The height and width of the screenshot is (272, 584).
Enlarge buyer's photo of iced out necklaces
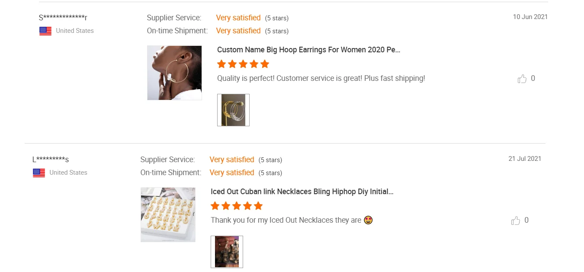pos(227,252)
